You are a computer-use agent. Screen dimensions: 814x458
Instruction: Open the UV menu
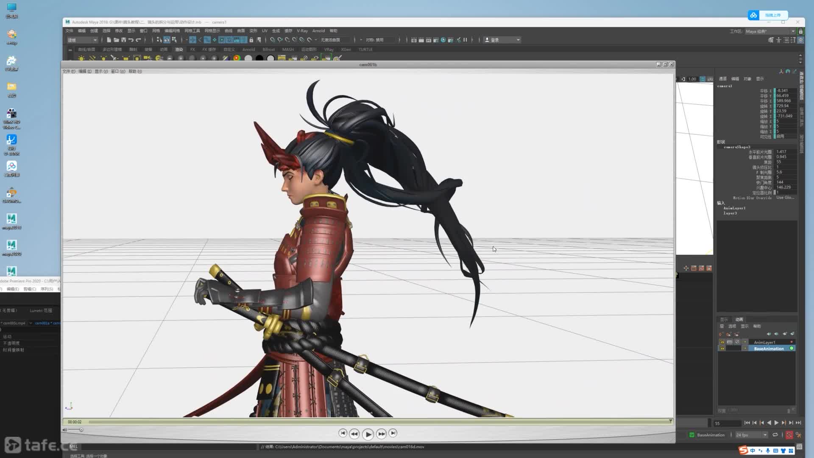point(265,31)
